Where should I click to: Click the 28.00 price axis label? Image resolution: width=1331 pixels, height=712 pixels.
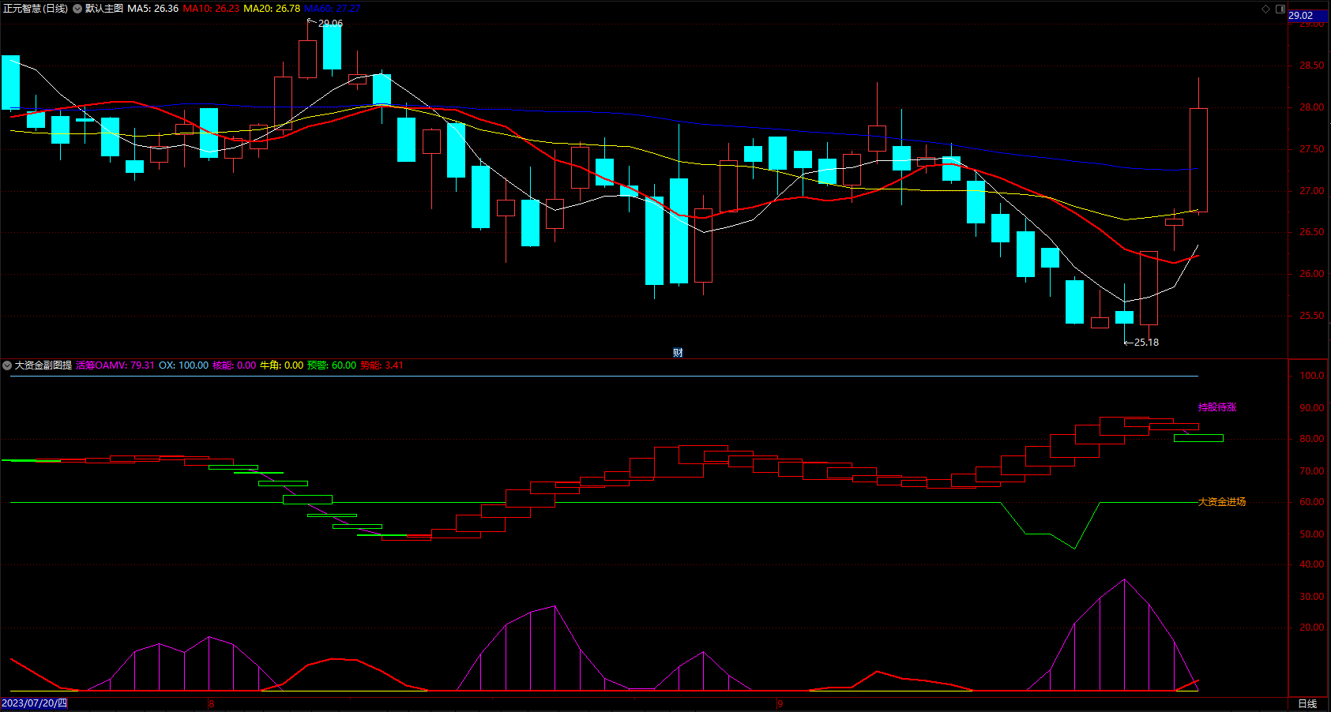(x=1312, y=107)
